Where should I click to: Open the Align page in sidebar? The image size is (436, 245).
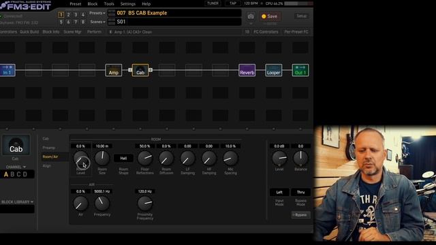tap(47, 166)
